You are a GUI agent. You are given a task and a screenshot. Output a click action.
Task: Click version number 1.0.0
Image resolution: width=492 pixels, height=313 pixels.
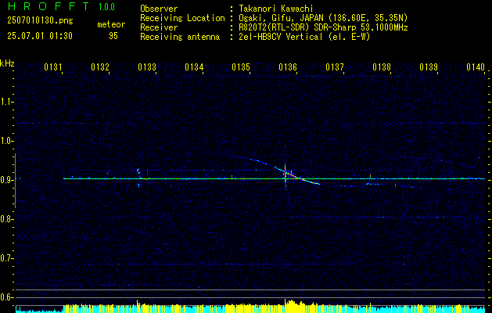click(106, 7)
